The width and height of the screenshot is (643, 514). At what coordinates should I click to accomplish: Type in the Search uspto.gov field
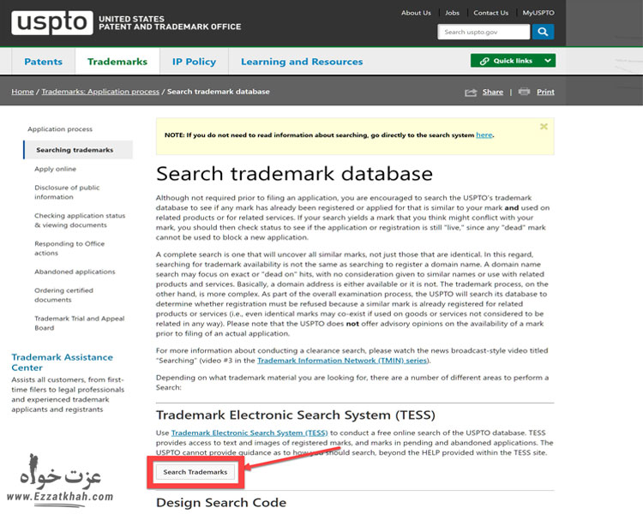click(484, 32)
